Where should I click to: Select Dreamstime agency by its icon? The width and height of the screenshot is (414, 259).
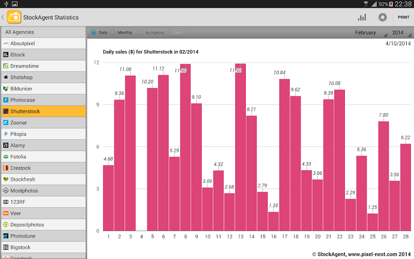pyautogui.click(x=6, y=66)
